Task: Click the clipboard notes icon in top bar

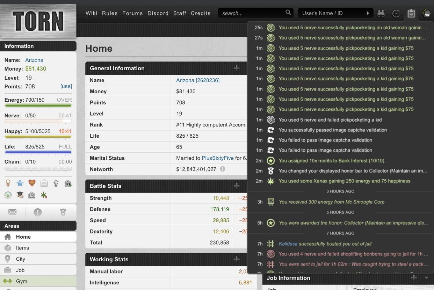Action: (x=411, y=13)
